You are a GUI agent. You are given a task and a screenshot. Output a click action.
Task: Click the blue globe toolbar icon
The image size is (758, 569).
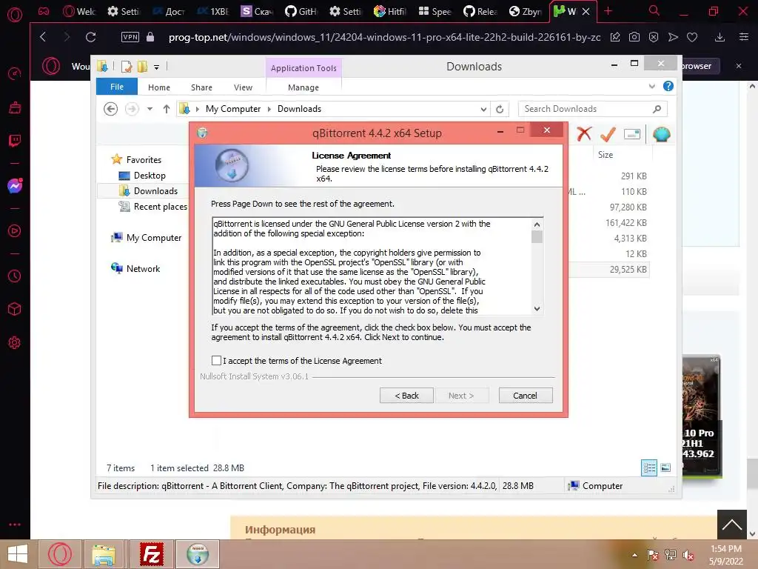[661, 134]
